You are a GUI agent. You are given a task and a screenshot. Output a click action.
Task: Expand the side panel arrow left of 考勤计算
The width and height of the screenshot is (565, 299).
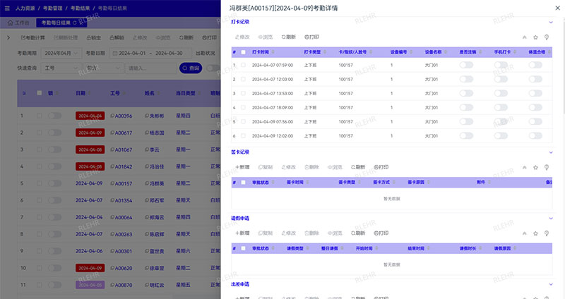(x=8, y=37)
